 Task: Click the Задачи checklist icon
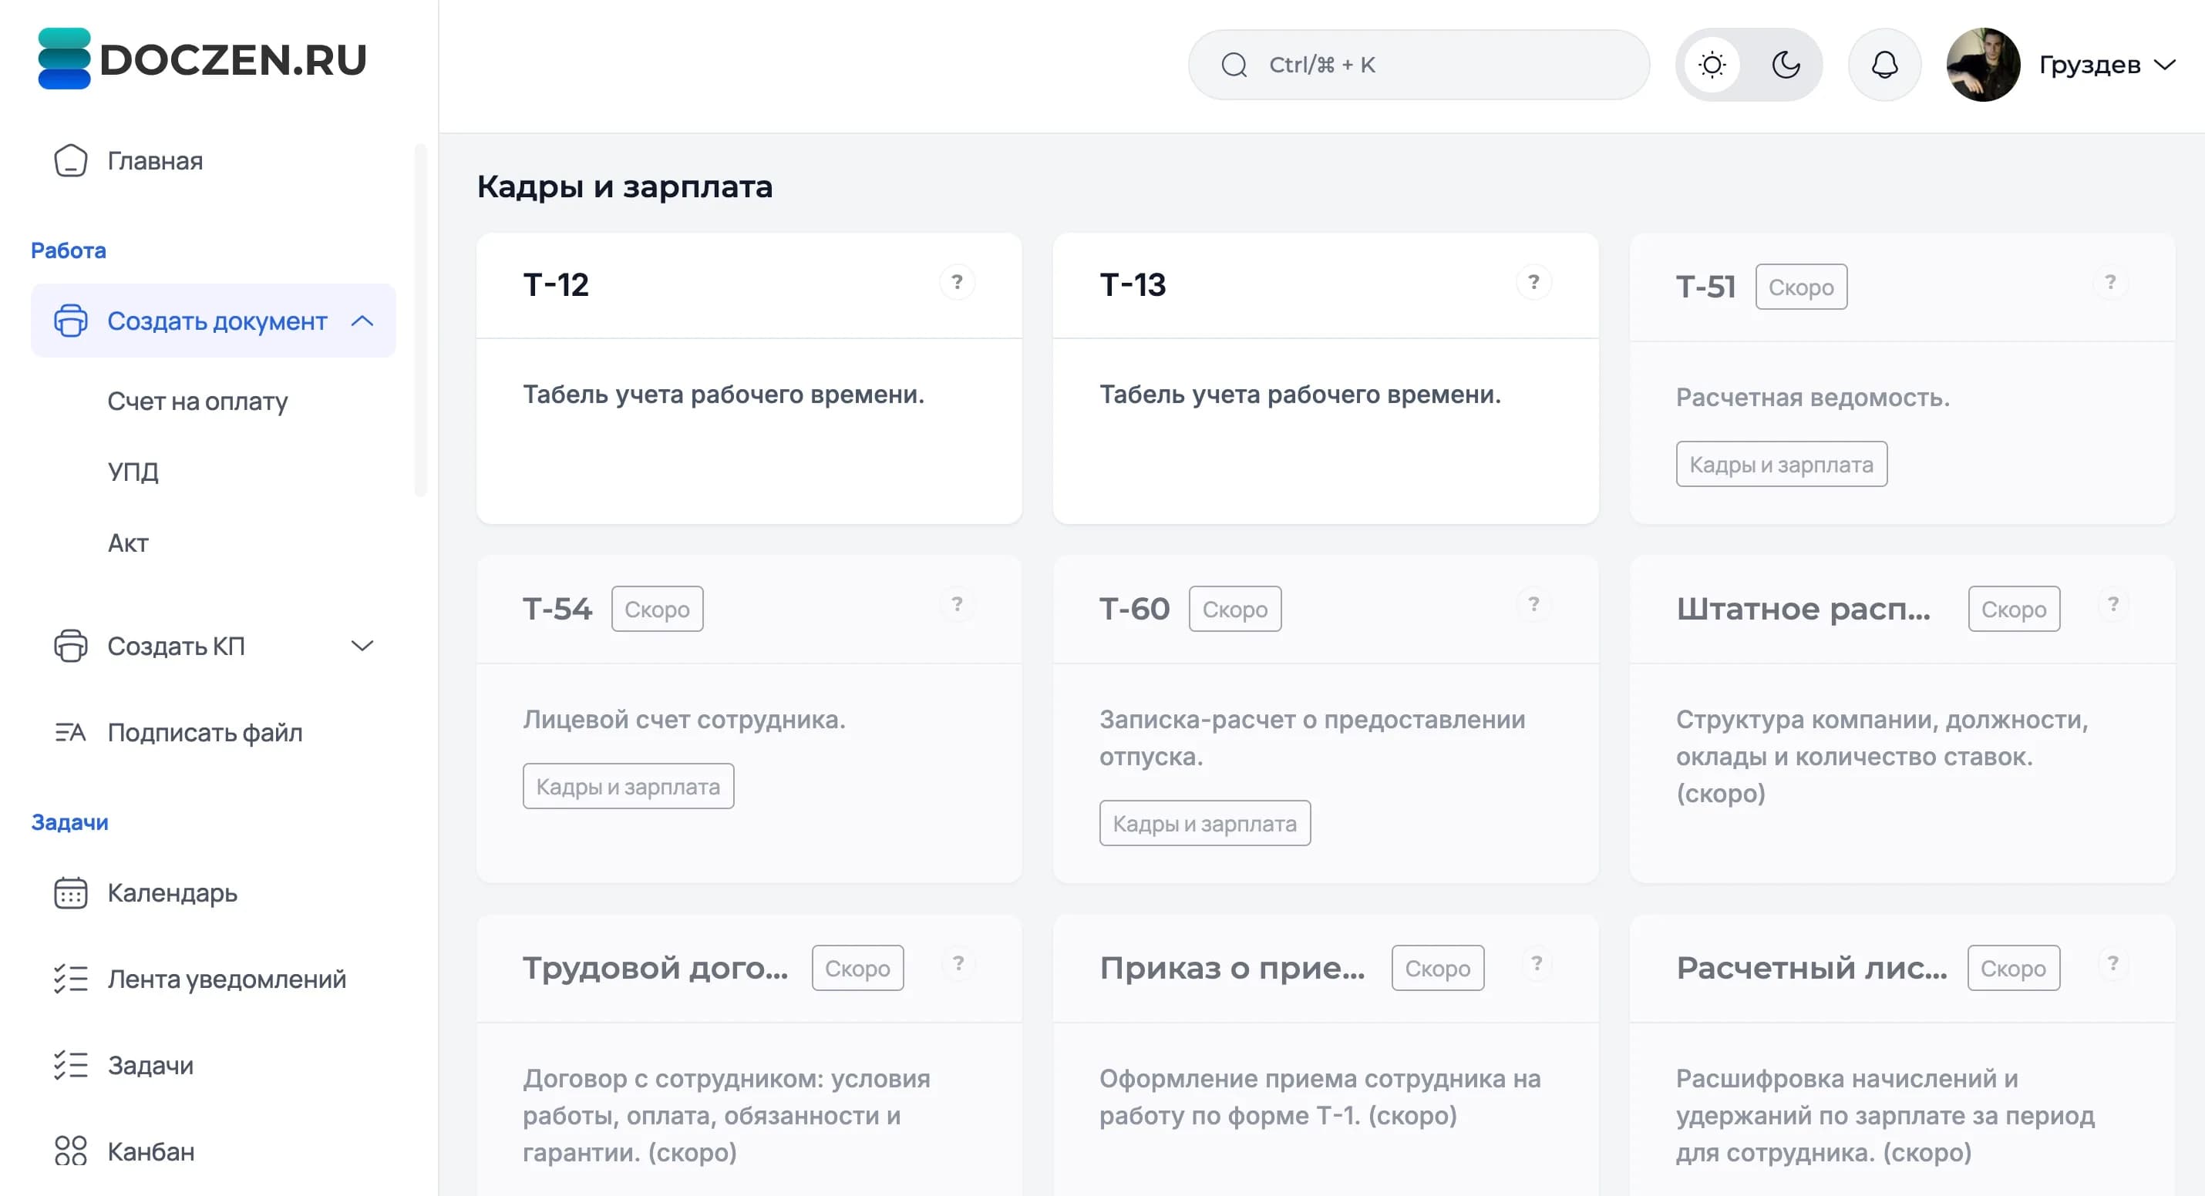tap(70, 1065)
